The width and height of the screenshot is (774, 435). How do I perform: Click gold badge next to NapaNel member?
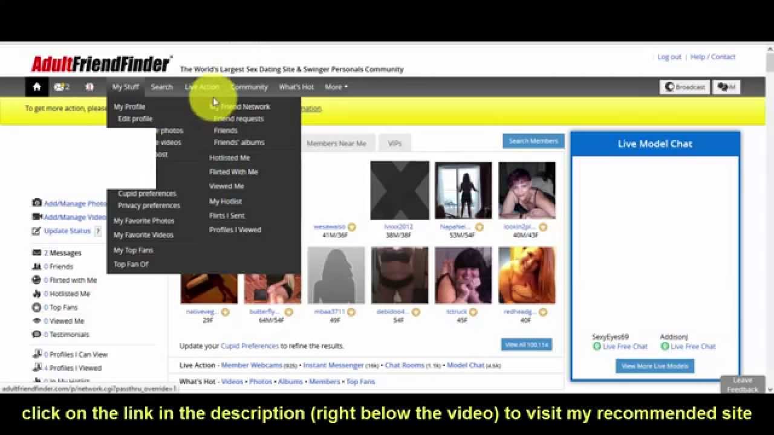pyautogui.click(x=480, y=227)
